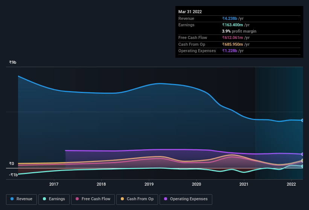Select the 2018 x-axis label
This screenshot has height=210, width=309.
[101, 184]
